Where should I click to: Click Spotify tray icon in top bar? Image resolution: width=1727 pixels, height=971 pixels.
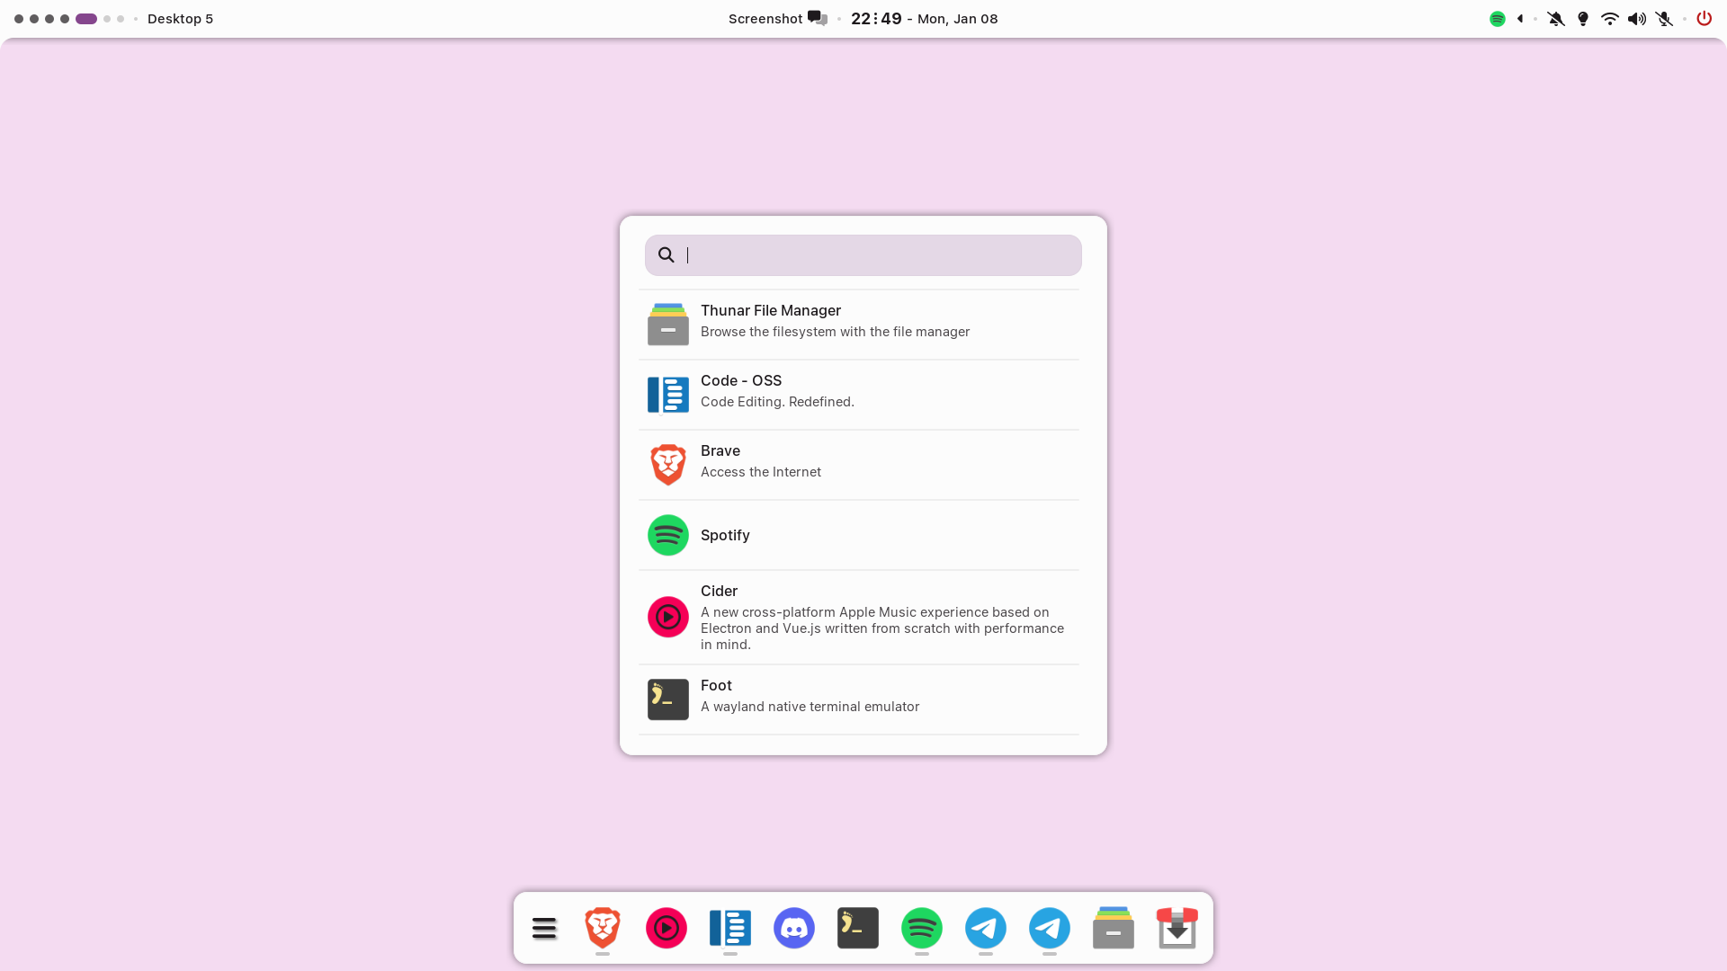click(1498, 19)
